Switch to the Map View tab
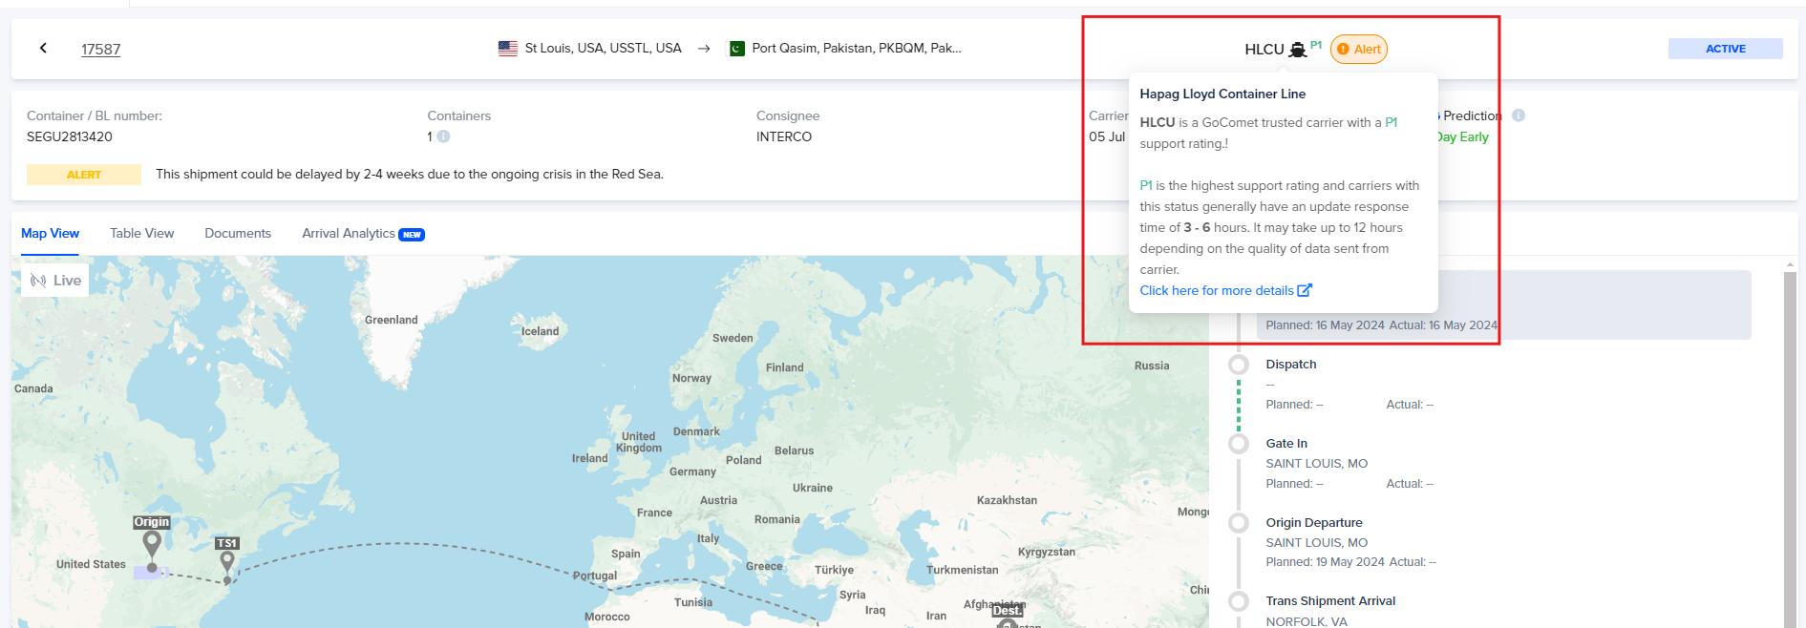Viewport: 1806px width, 628px height. [x=51, y=234]
